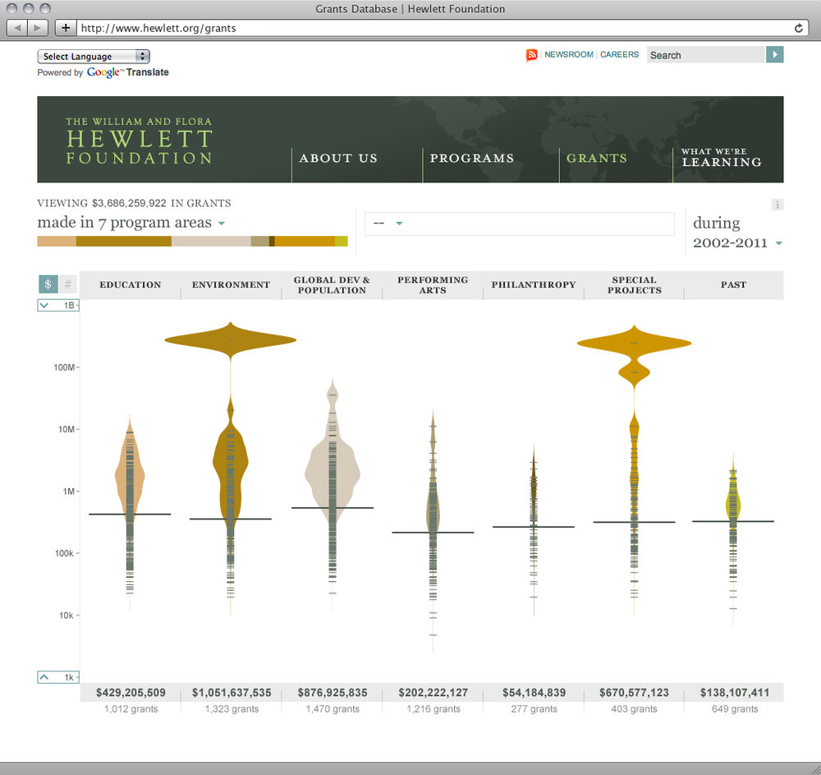Click the browser back arrow

coord(18,28)
